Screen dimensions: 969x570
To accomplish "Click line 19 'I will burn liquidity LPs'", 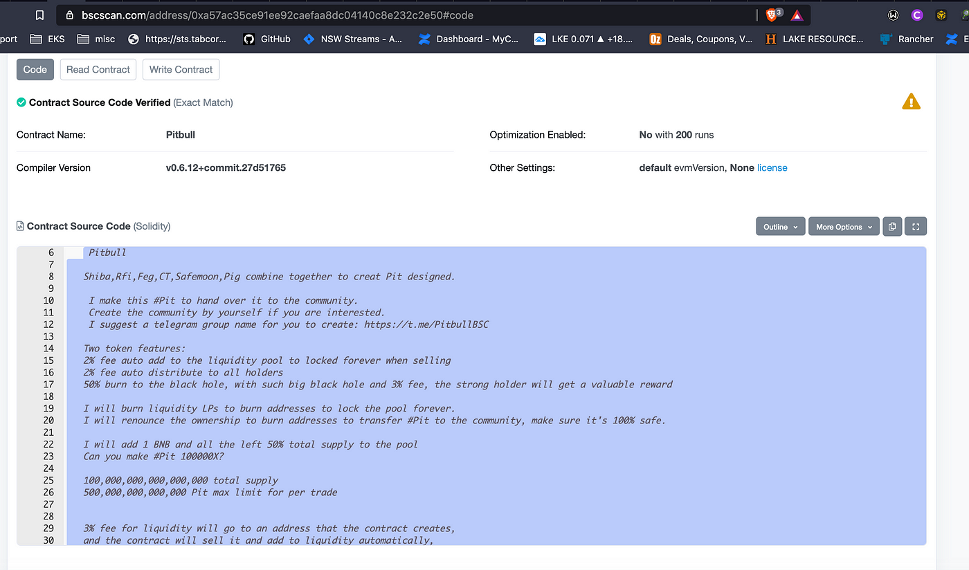I will [x=269, y=408].
